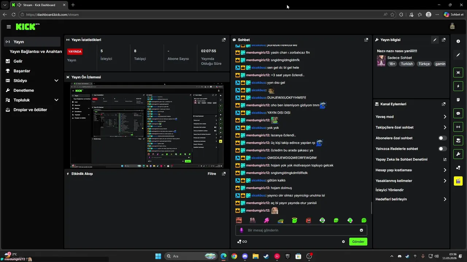467x262 pixels.
Task: Click the Windows Start button
Action: point(158,256)
